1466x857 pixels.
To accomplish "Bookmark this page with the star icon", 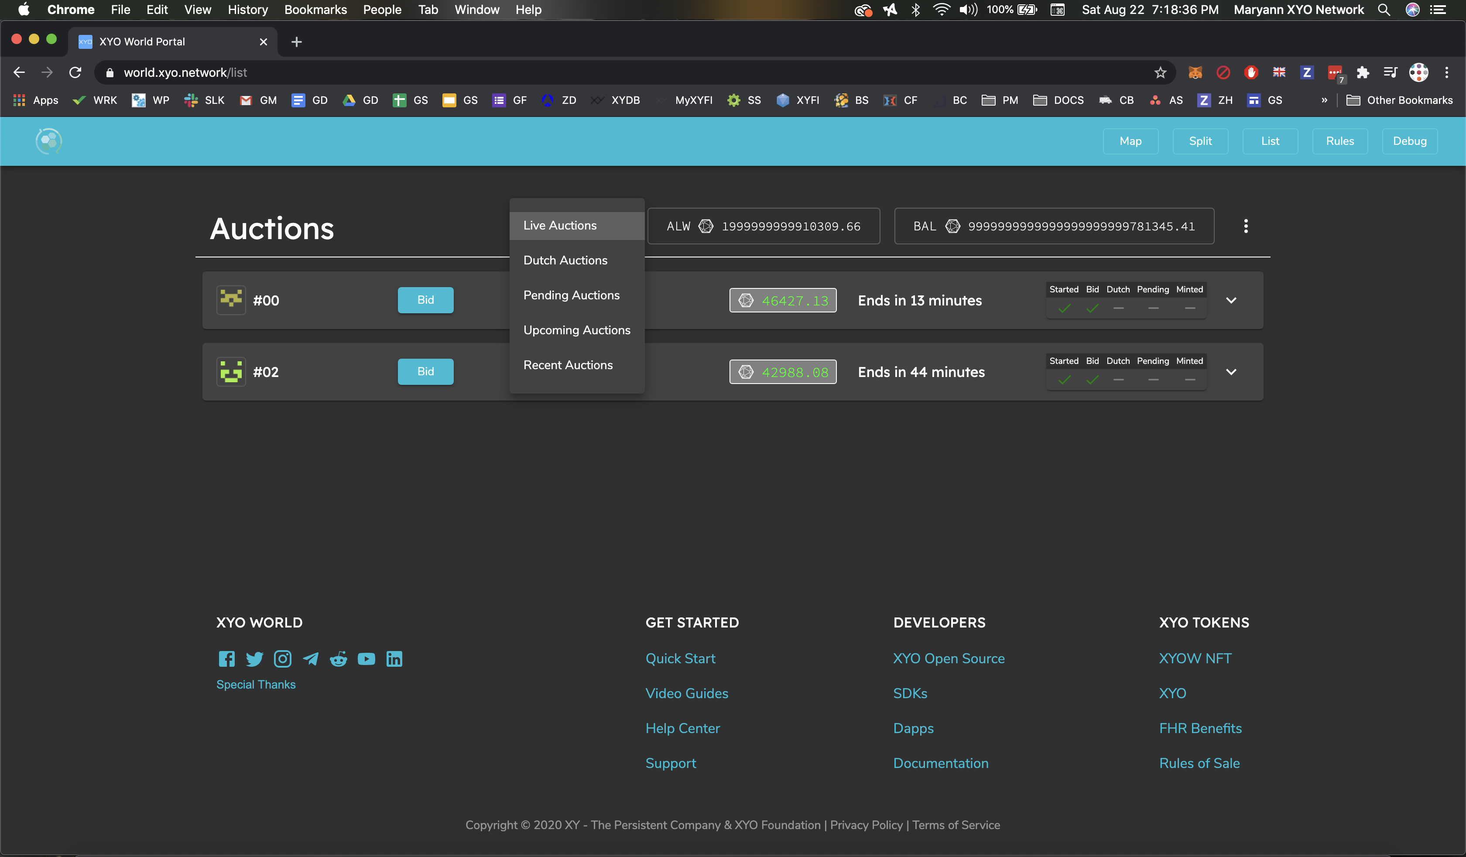I will point(1160,72).
